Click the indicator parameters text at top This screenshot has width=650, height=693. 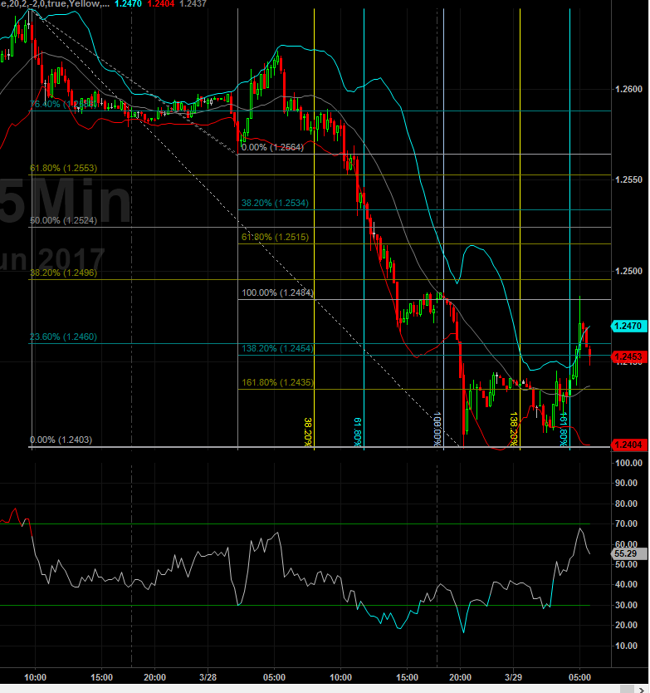click(x=54, y=4)
